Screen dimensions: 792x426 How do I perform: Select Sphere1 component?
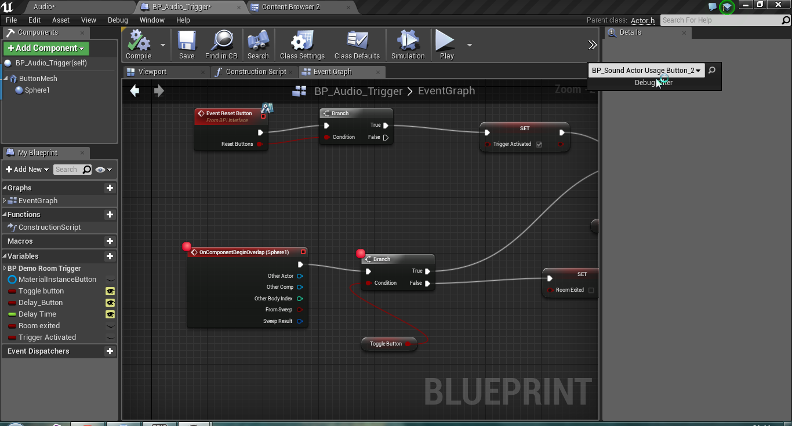(37, 90)
